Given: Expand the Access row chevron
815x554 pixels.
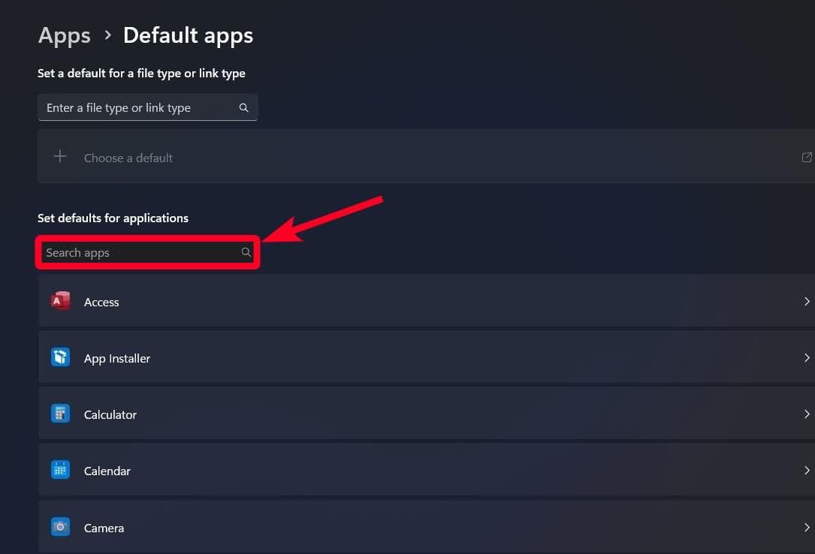Looking at the screenshot, I should (x=807, y=302).
